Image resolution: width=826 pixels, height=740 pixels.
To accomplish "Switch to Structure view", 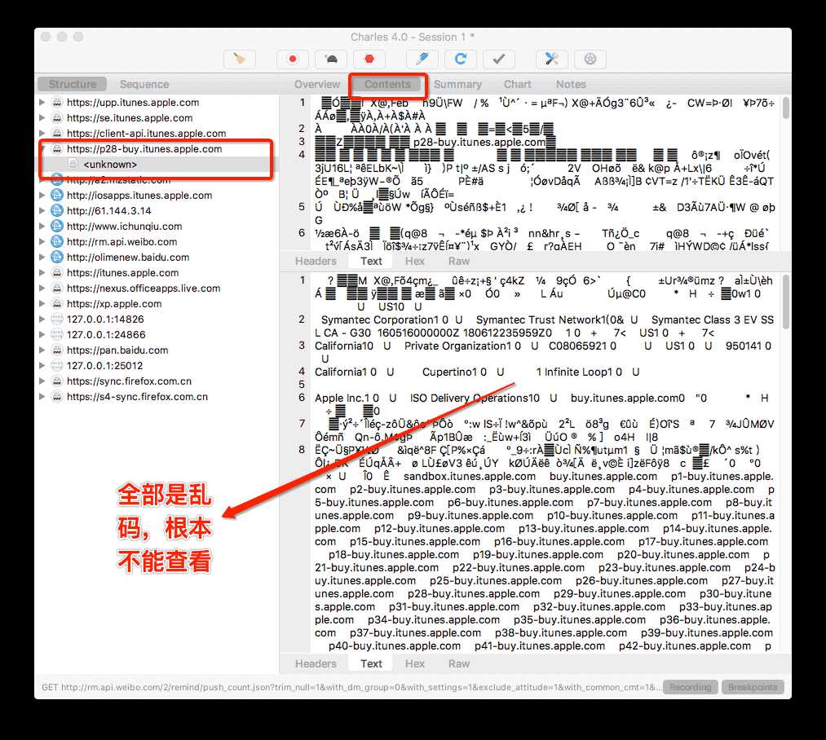I will (73, 84).
